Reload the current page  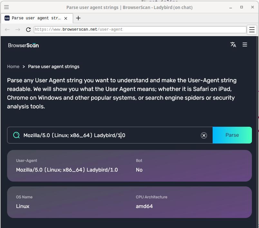(28, 30)
